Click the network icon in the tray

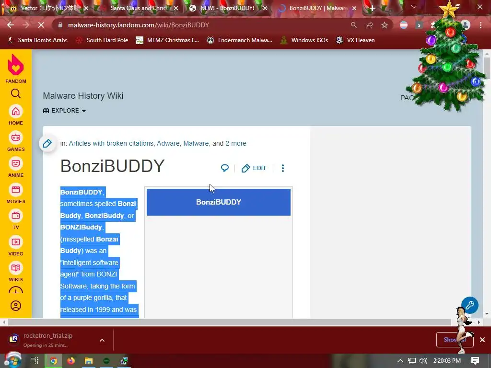tap(412, 361)
